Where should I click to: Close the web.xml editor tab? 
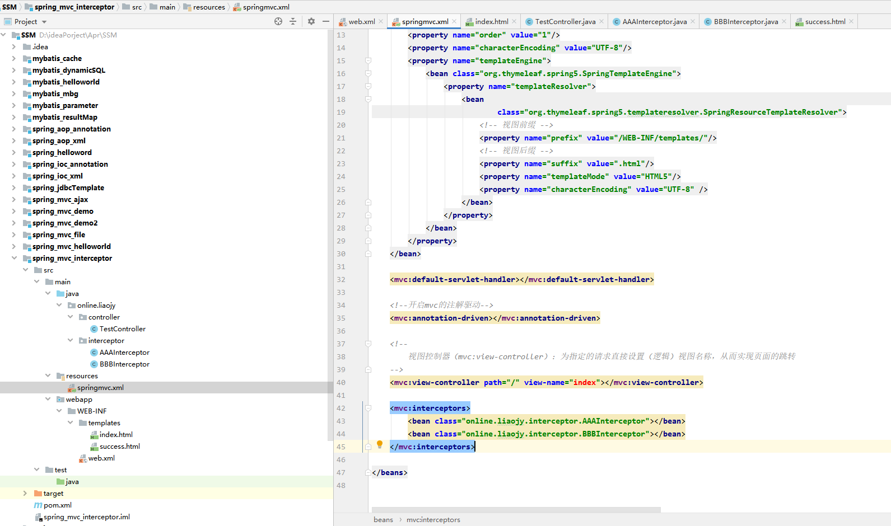(x=381, y=22)
